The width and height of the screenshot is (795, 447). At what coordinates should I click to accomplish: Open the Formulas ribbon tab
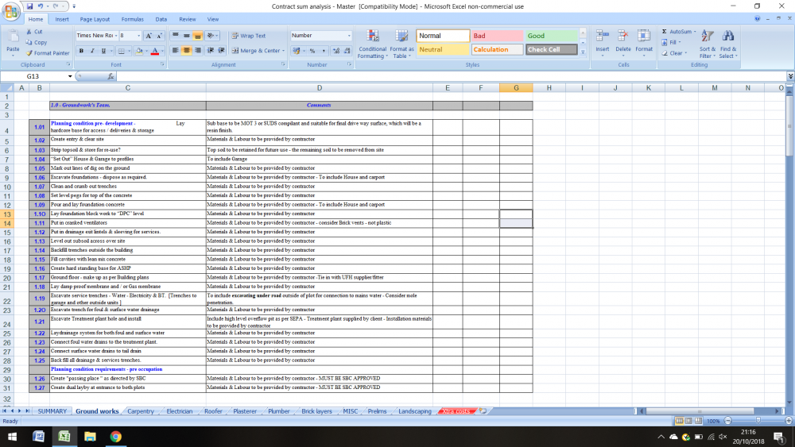pyautogui.click(x=132, y=19)
